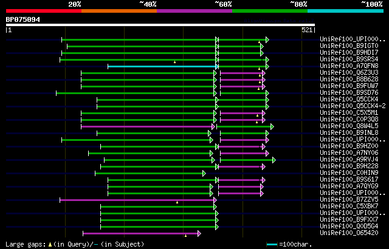
Task: Click the green ~80% identity legend segment
Action: coord(270,11)
